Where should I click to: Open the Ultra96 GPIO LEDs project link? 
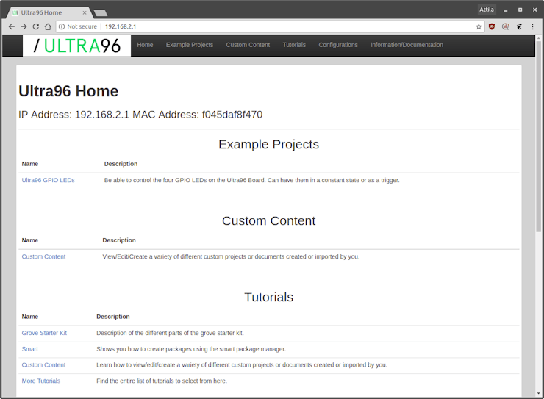49,180
